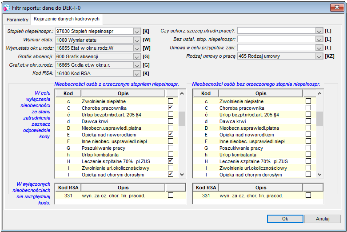
Task: Expand the Kod RSA dropdown
Action: tap(137, 73)
